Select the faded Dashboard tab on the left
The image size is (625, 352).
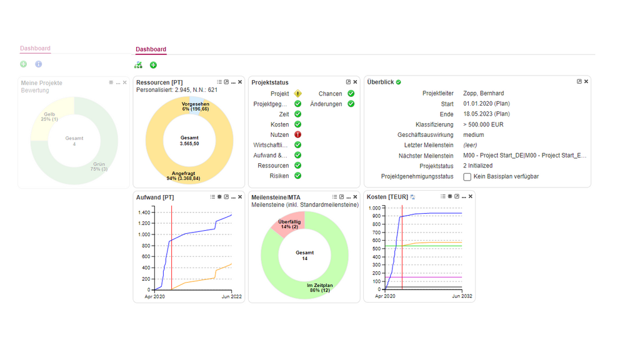coord(35,48)
